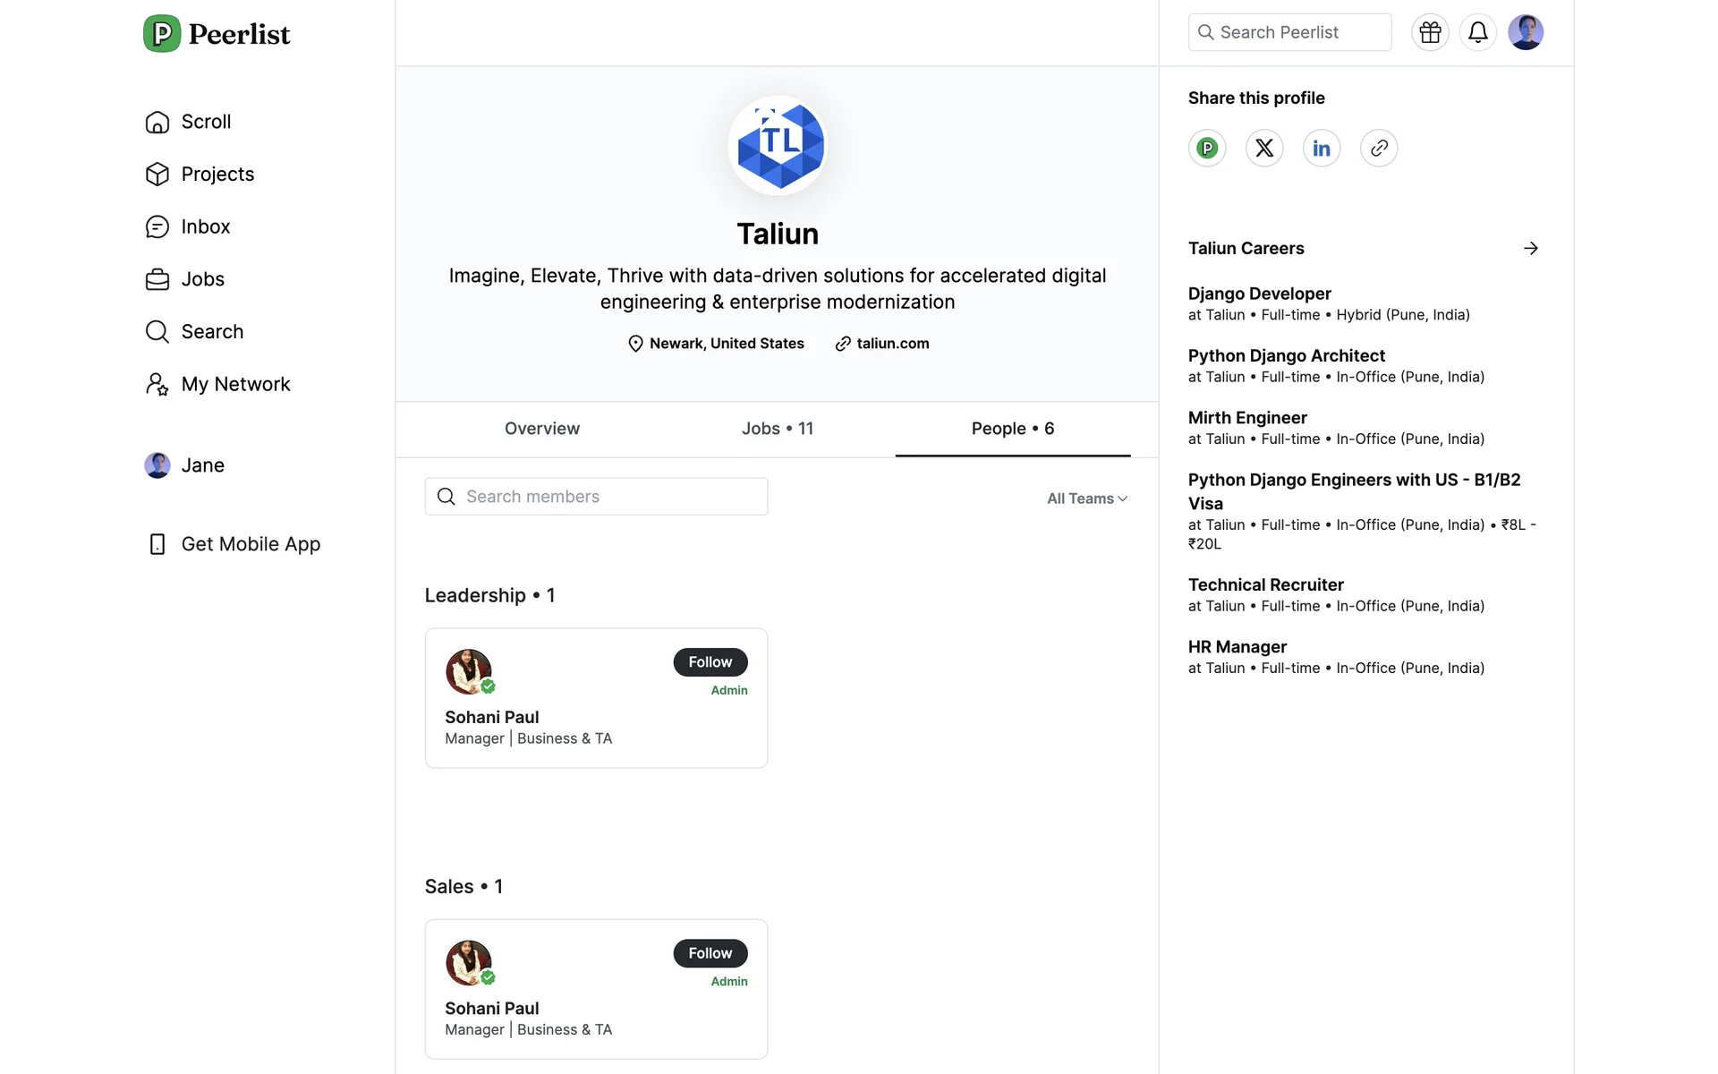The width and height of the screenshot is (1718, 1074).
Task: Open the gift rewards icon
Action: point(1430,32)
